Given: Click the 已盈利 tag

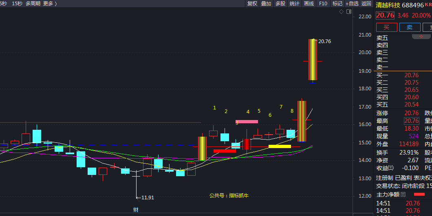Looking at the screenshot, I should (x=403, y=178).
